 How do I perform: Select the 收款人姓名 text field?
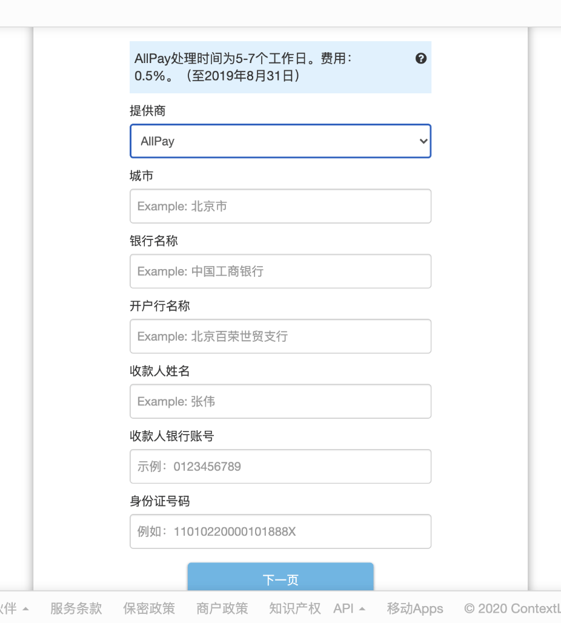pos(280,401)
